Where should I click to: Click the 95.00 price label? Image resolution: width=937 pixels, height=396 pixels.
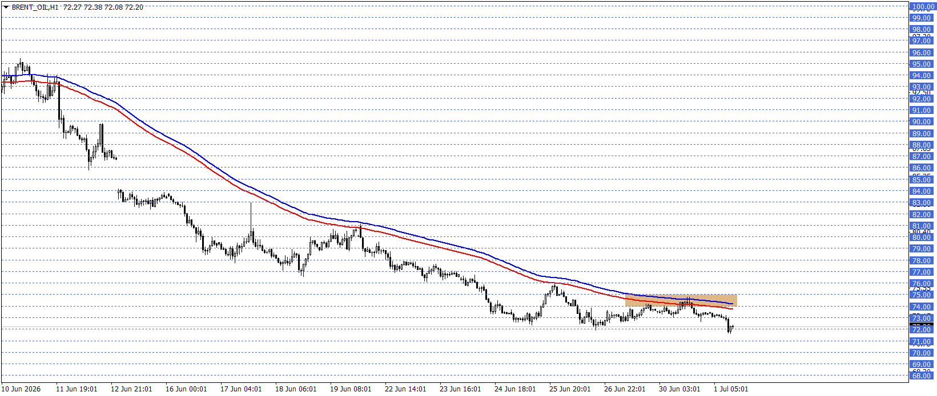point(921,64)
